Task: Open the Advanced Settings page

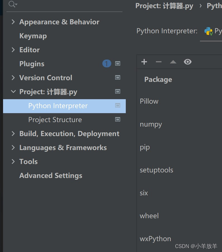Action: [x=51, y=176]
